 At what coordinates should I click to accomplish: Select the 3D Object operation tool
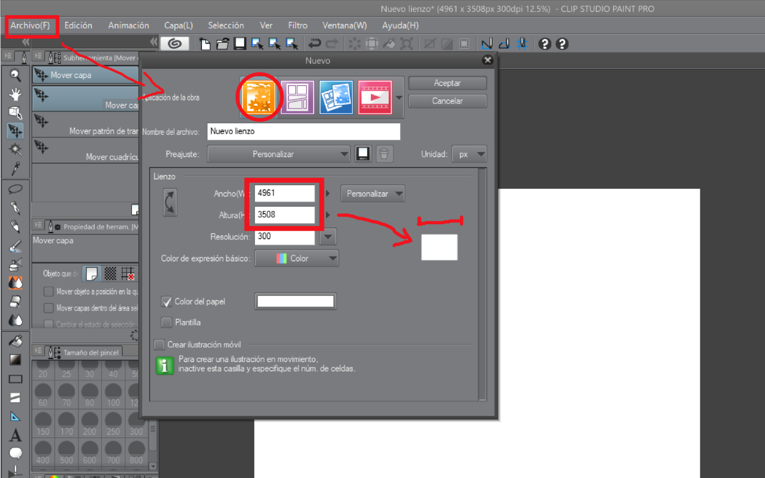[15, 113]
